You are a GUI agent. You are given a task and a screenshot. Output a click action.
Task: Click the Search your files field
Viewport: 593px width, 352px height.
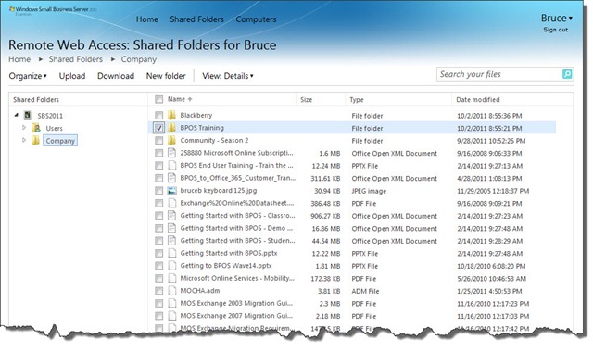pyautogui.click(x=499, y=74)
